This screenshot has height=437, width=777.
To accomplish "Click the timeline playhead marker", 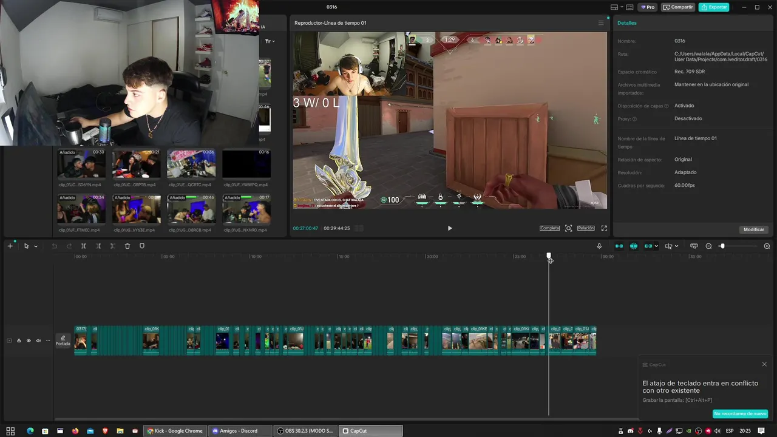I will [549, 257].
